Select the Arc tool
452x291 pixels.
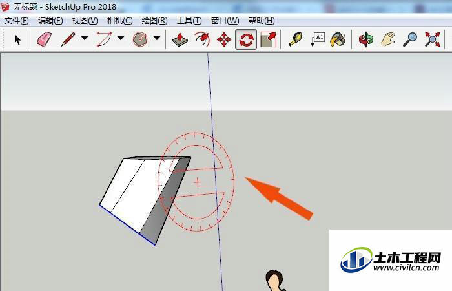click(x=104, y=39)
